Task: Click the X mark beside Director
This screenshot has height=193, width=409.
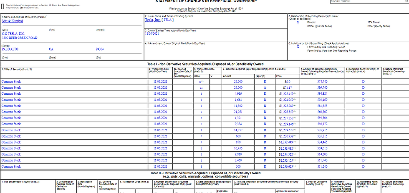Action: 298,23
